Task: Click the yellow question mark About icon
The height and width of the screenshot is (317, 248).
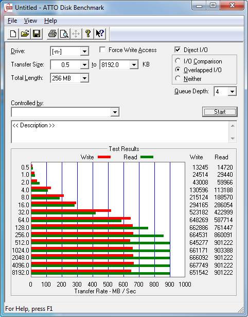Action: [88, 34]
